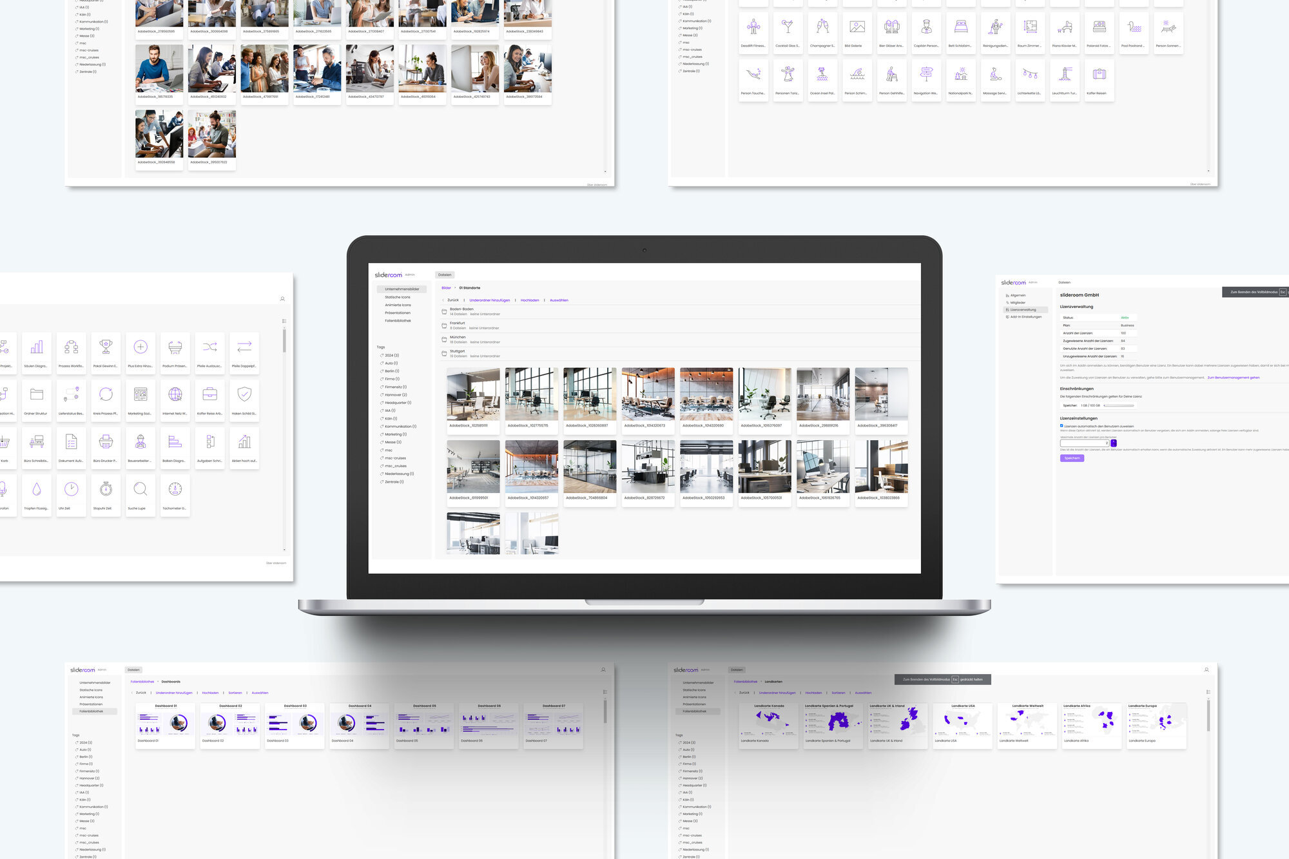
Task: Go to Folienbibliothek on laptop
Action: click(398, 320)
